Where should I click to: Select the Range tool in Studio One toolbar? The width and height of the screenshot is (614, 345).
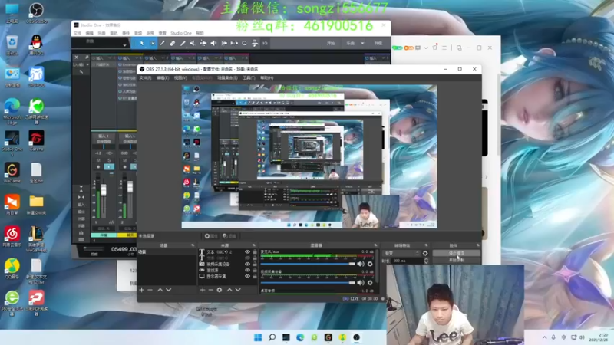click(152, 44)
